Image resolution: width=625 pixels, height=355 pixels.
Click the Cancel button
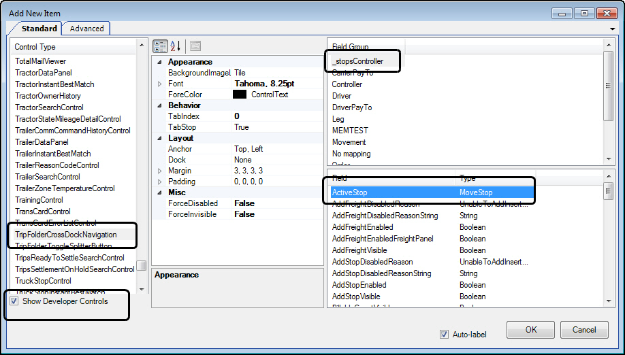point(583,330)
